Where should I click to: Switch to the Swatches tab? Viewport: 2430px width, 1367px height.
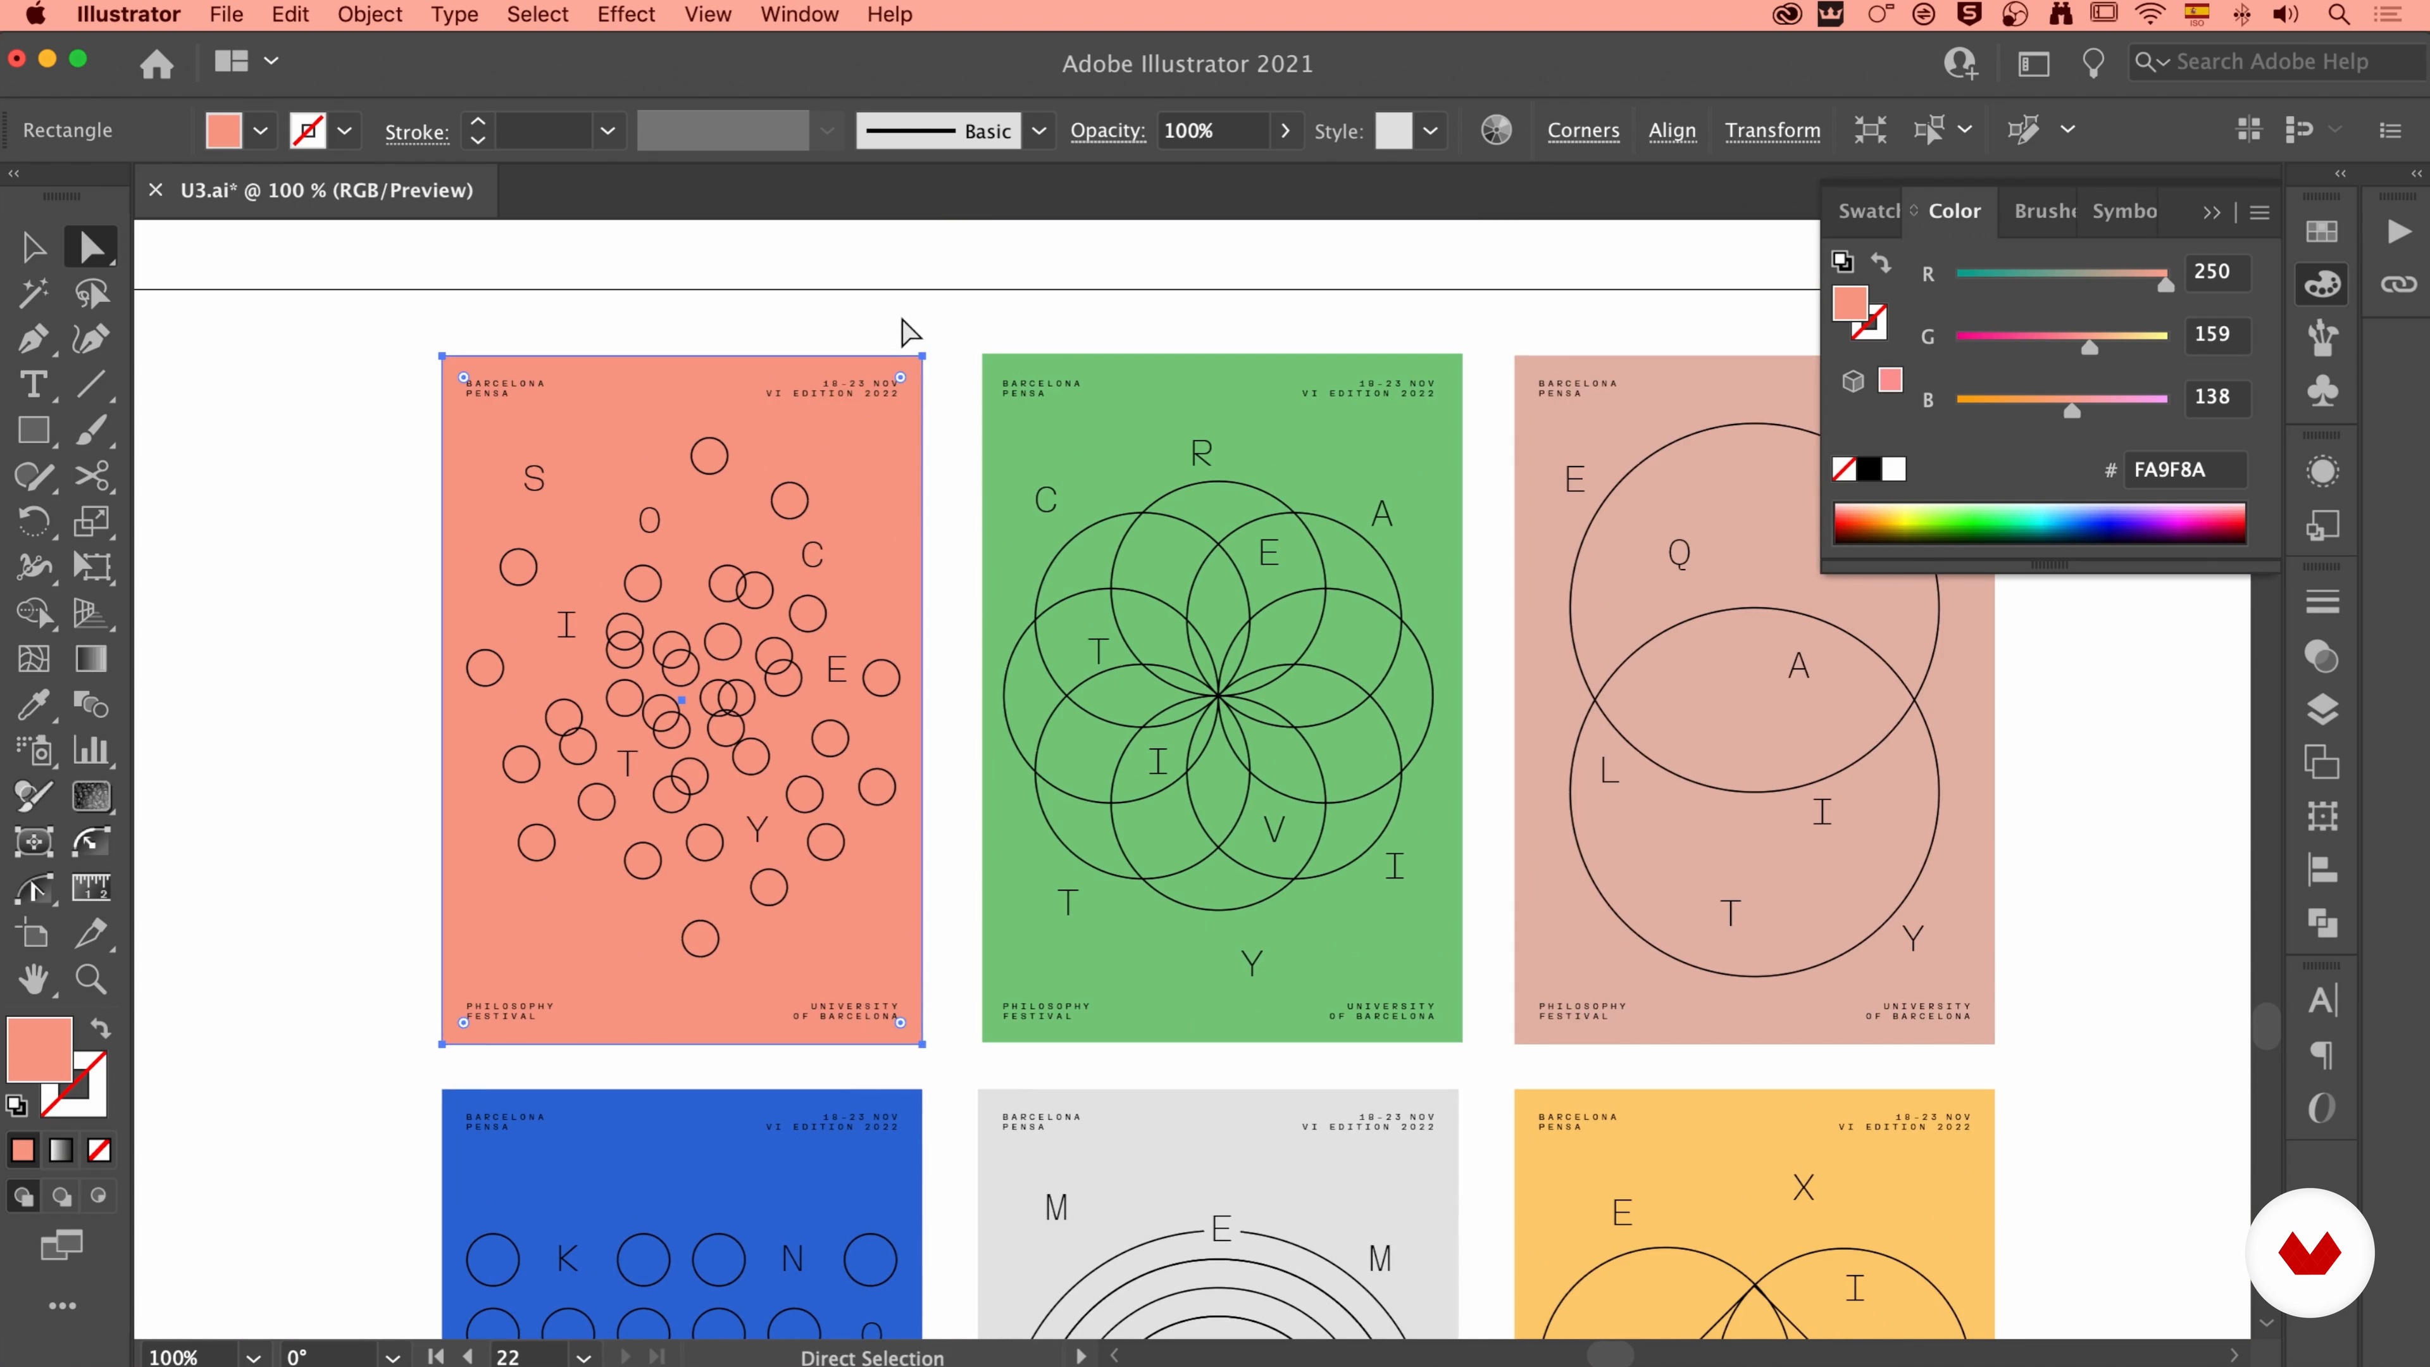pyautogui.click(x=1869, y=210)
